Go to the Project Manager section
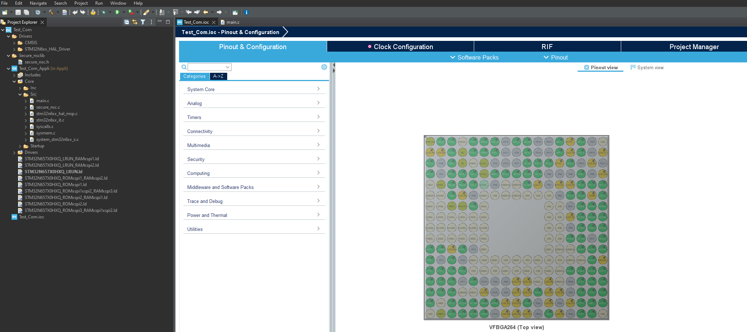747x332 pixels. [x=694, y=47]
